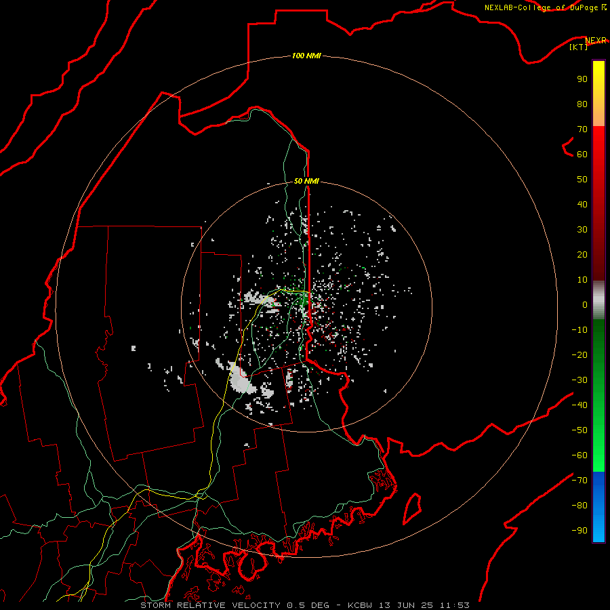Viewport: 610px width, 610px height.
Task: Select the positive 70 knot scale label
Action: pyautogui.click(x=582, y=129)
